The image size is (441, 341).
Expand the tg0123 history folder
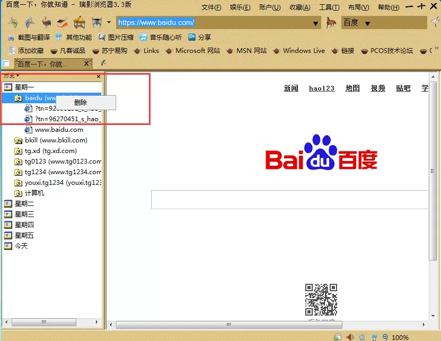[x=58, y=161]
